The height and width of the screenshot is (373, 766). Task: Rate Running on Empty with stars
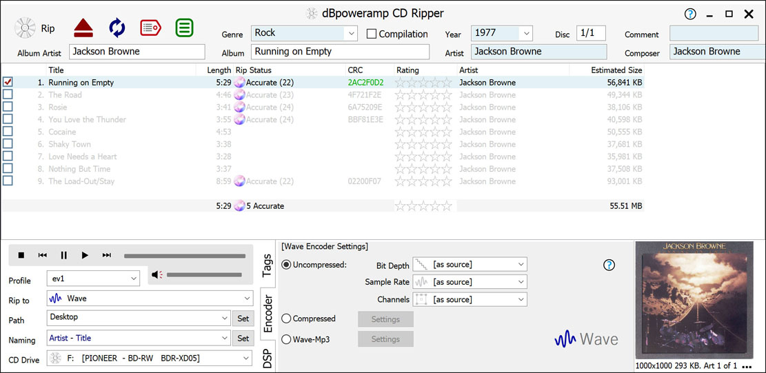pos(423,83)
